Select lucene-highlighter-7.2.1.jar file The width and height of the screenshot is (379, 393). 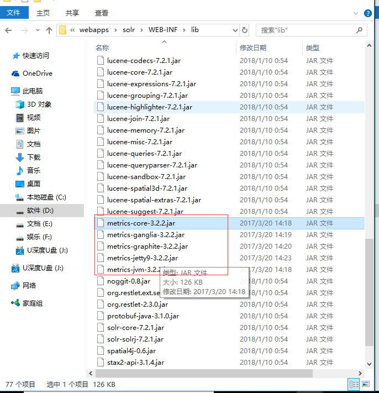pos(150,107)
